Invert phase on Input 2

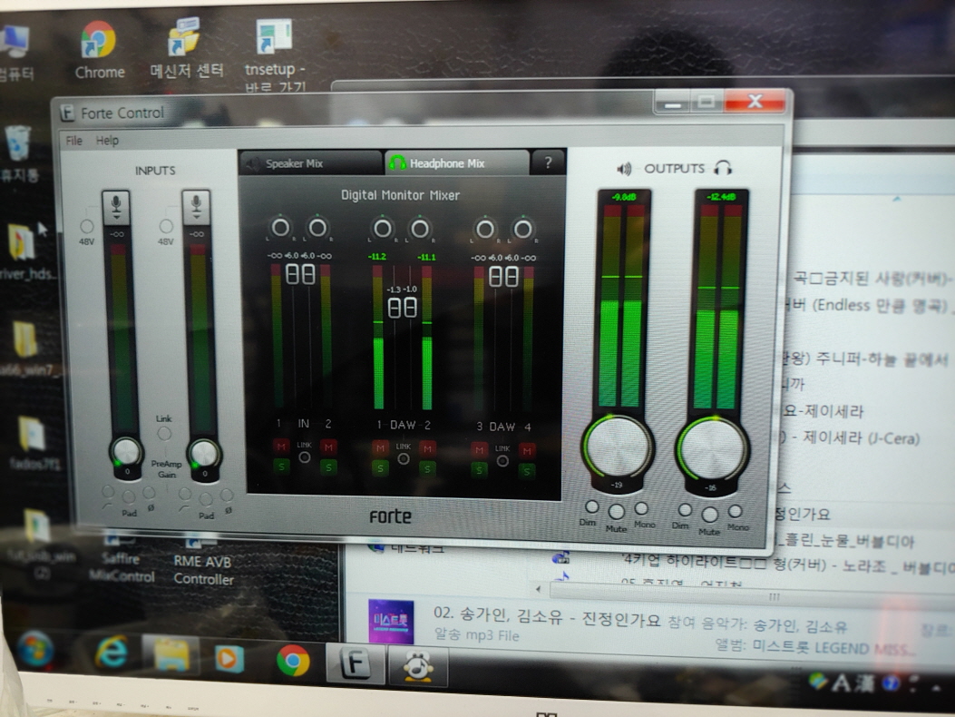[227, 495]
